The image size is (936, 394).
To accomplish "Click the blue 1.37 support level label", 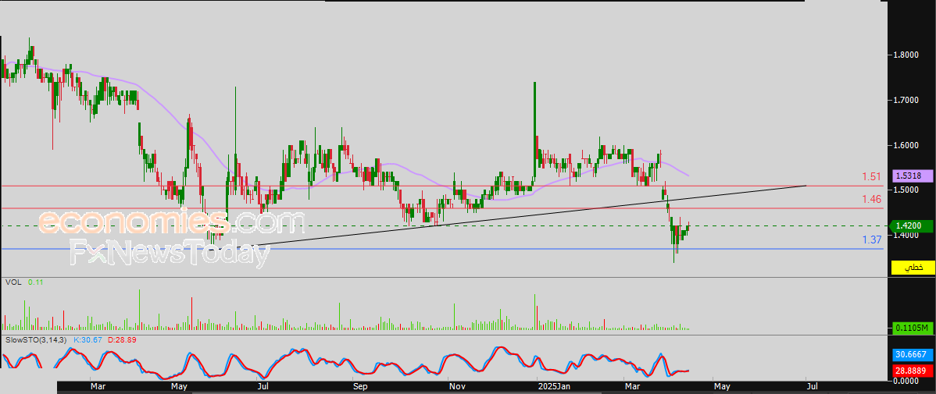I will (872, 240).
